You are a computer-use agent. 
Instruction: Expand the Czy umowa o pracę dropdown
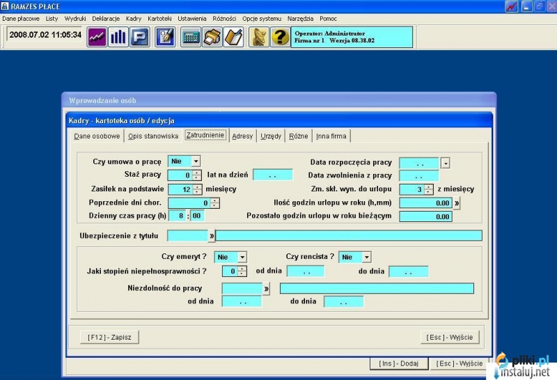tap(196, 161)
